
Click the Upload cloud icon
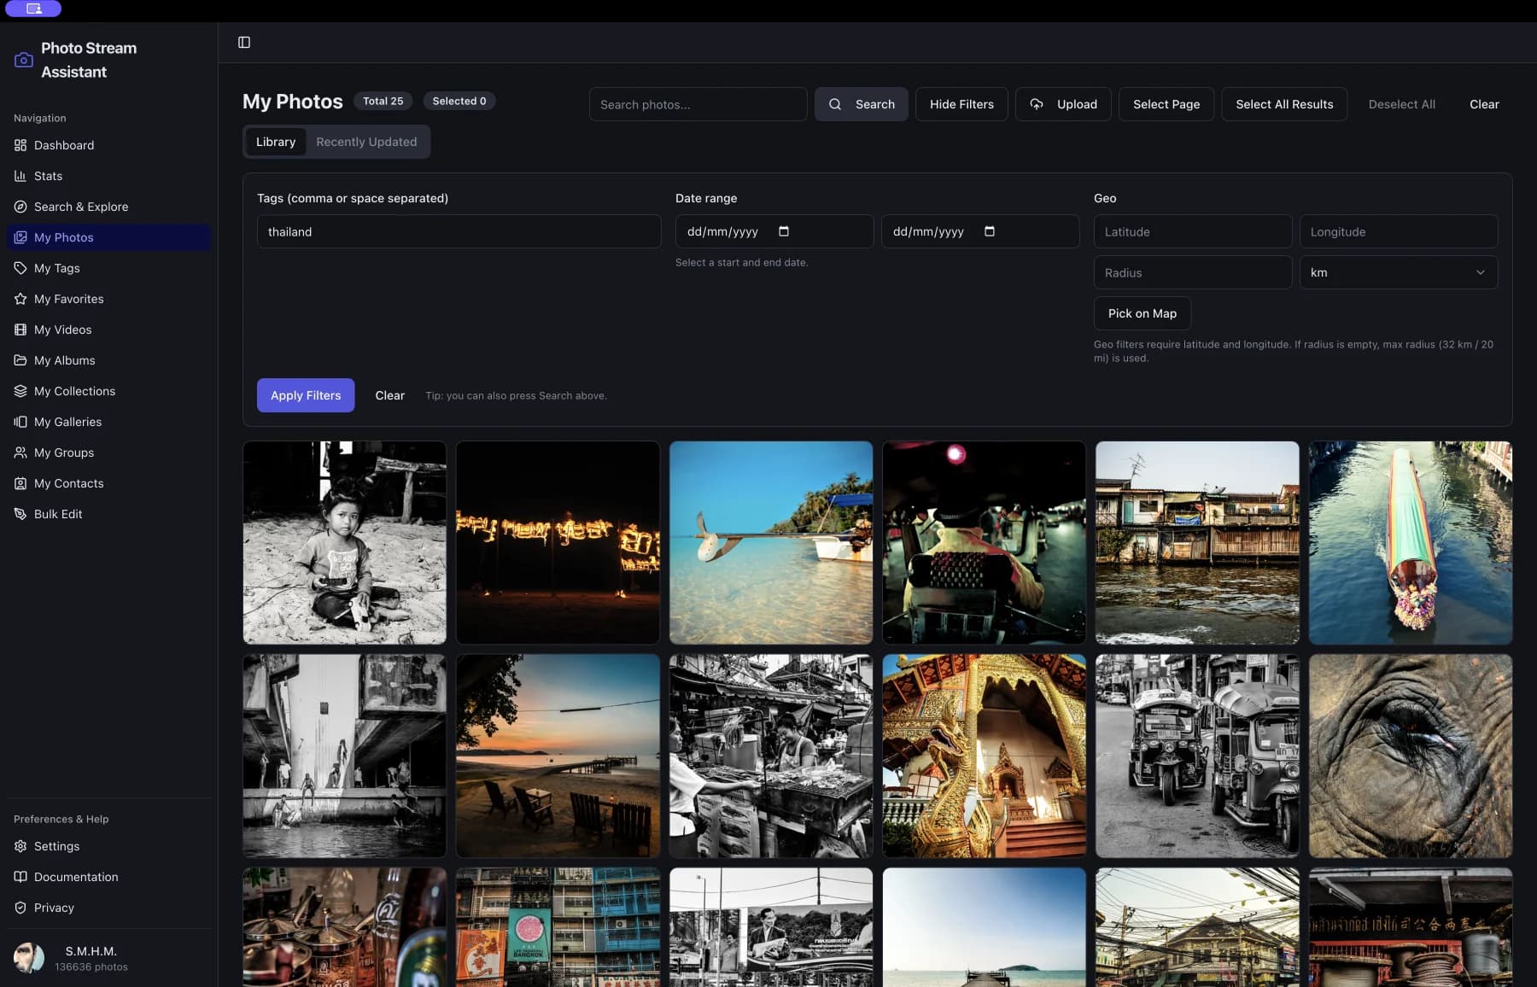1037,104
